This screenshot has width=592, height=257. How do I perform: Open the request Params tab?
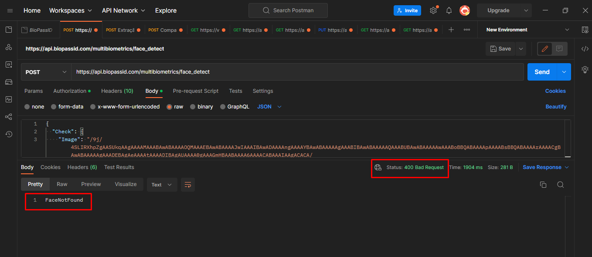[x=34, y=91]
